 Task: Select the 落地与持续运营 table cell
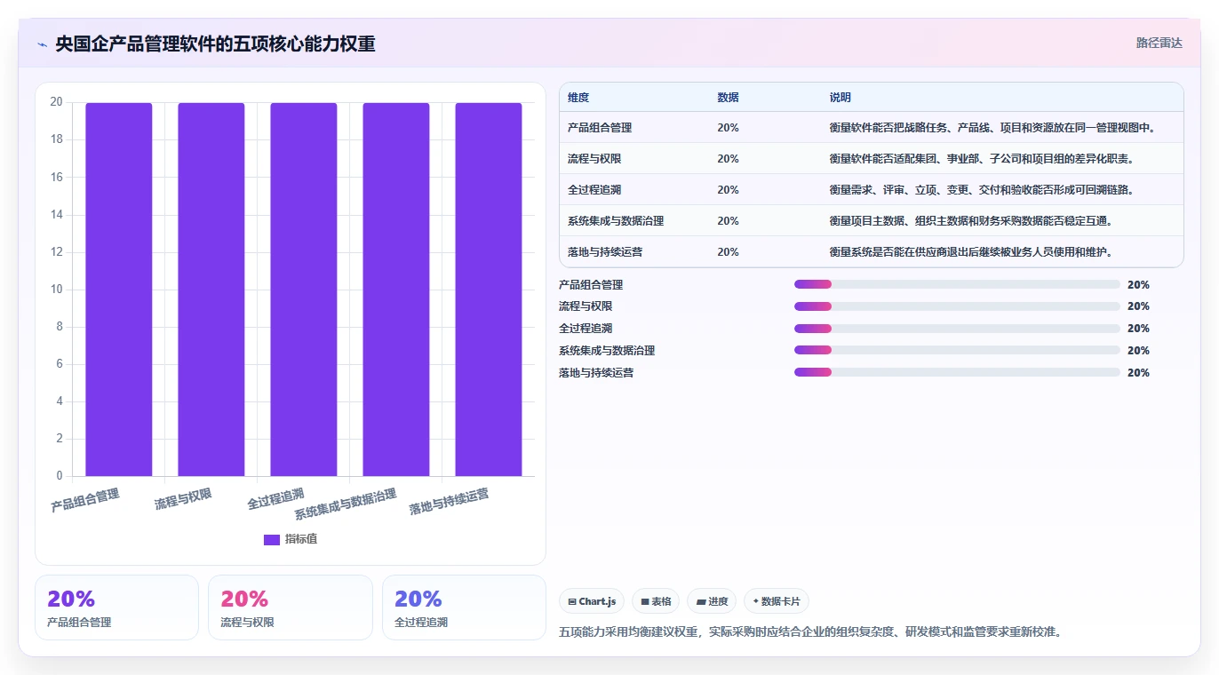point(605,252)
